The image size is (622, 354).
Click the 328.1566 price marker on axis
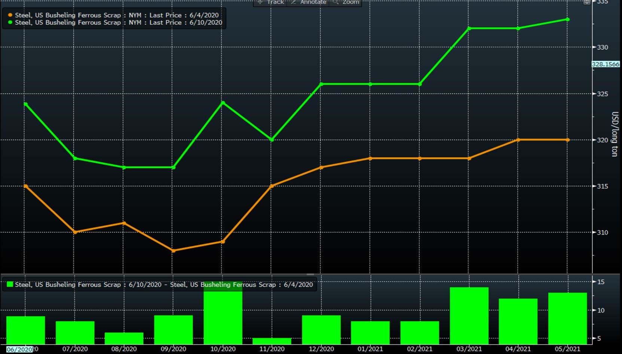coord(605,64)
